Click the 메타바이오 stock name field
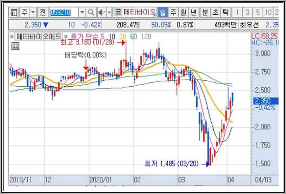Image resolution: width=286 pixels, height=194 pixels. (x=140, y=13)
